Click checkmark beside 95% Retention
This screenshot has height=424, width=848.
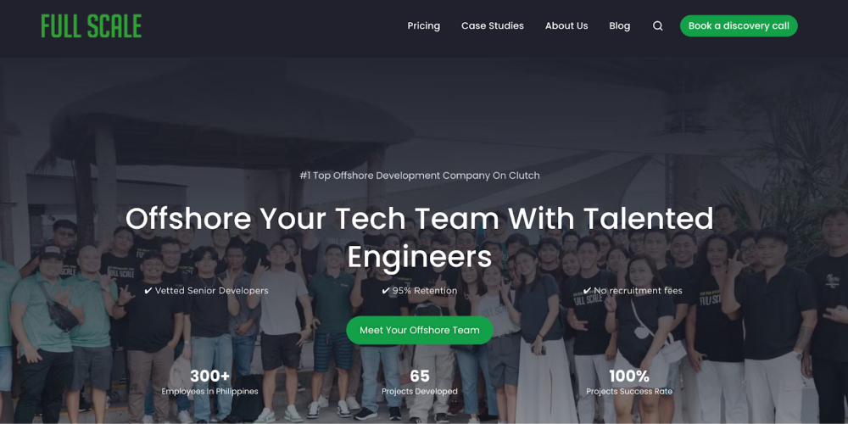click(386, 291)
